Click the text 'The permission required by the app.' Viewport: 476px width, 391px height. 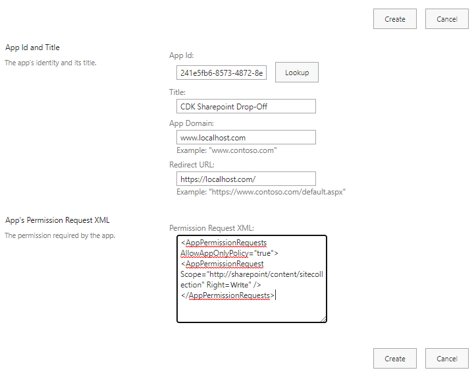60,235
